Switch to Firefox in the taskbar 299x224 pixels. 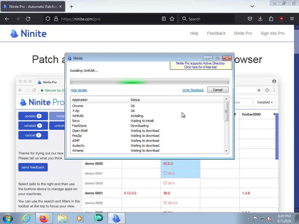click(x=44, y=218)
